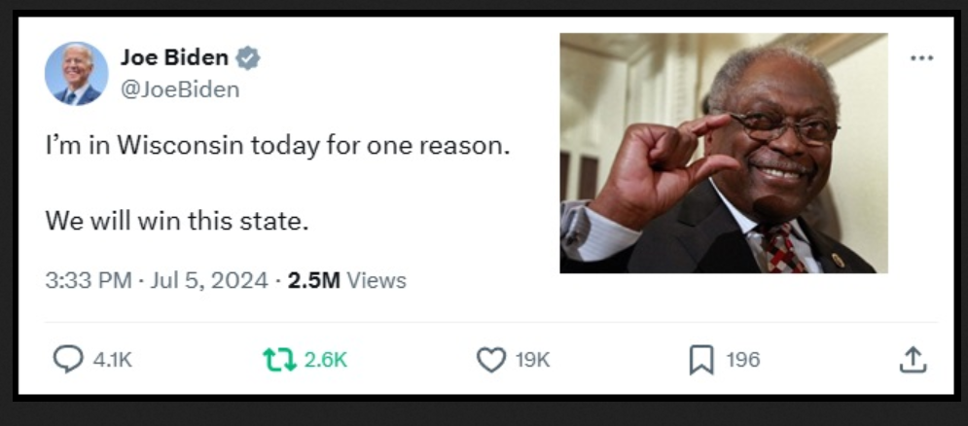Click the 3:33 PM timestamp
Screen dimensions: 968x426
[88, 280]
